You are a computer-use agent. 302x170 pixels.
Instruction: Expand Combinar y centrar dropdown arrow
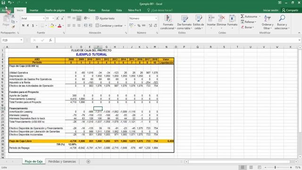tap(125, 25)
